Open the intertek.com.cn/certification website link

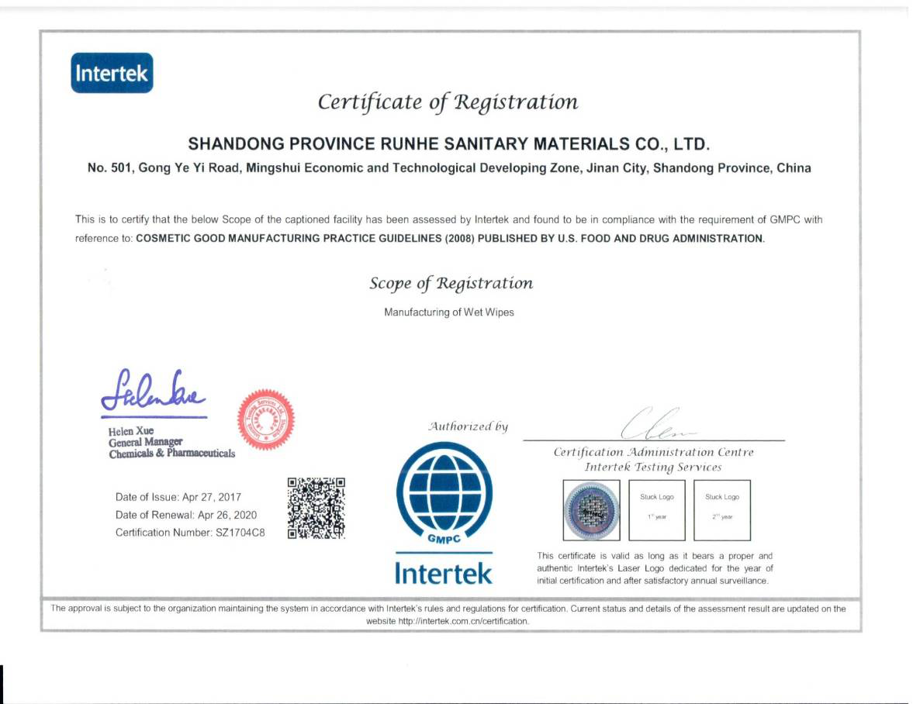pos(463,621)
